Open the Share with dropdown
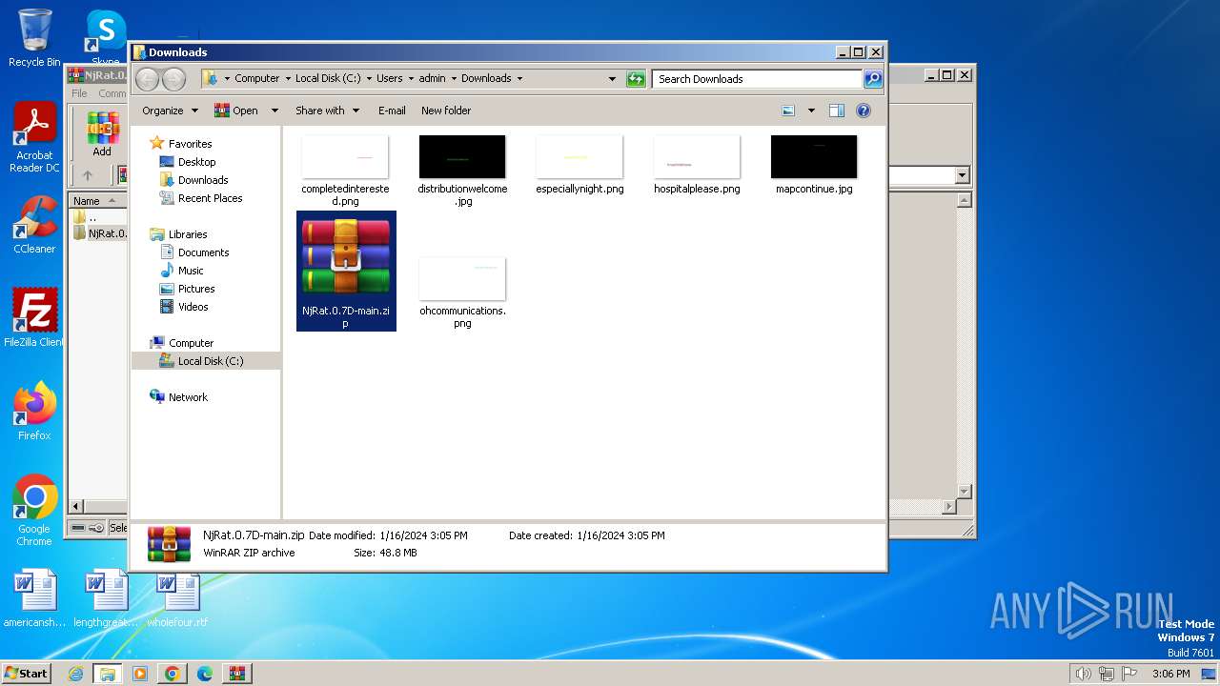The width and height of the screenshot is (1220, 686). point(327,111)
